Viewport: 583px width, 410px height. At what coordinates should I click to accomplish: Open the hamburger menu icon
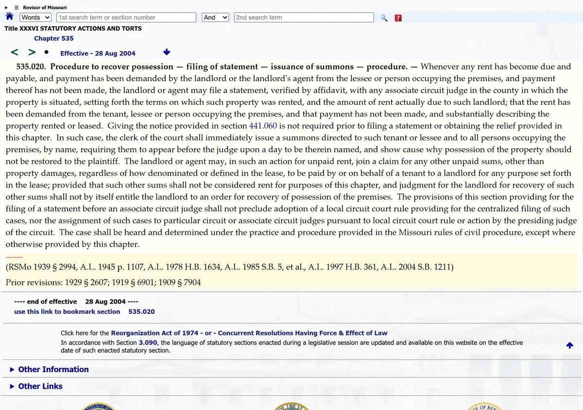16,7
